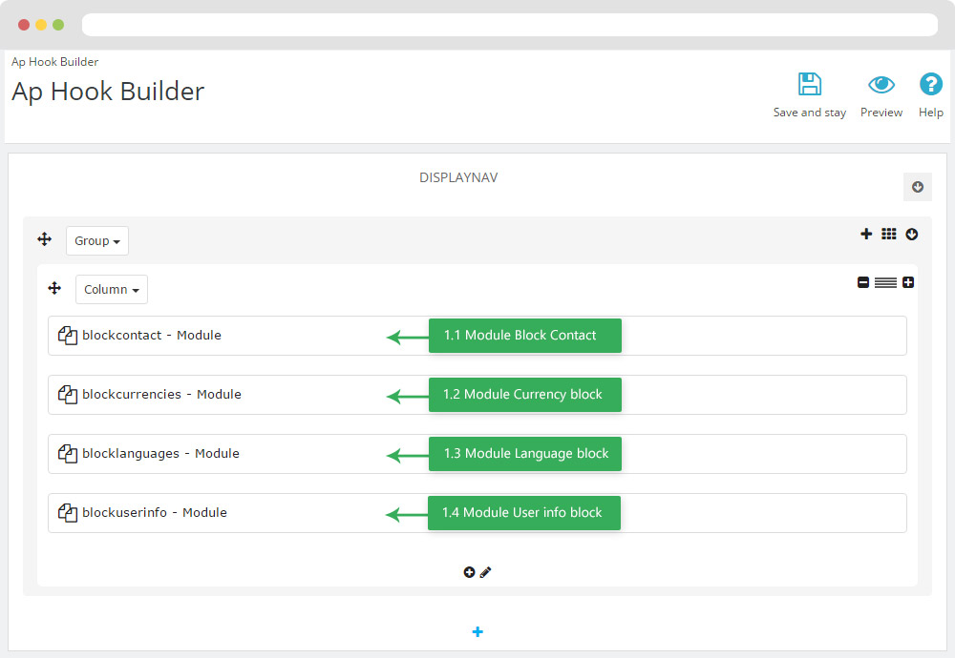Add a new group with the blue plus
The height and width of the screenshot is (658, 955).
coord(477,632)
